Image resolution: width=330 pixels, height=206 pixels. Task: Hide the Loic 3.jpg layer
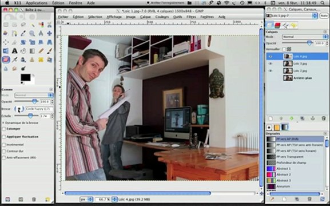270,64
